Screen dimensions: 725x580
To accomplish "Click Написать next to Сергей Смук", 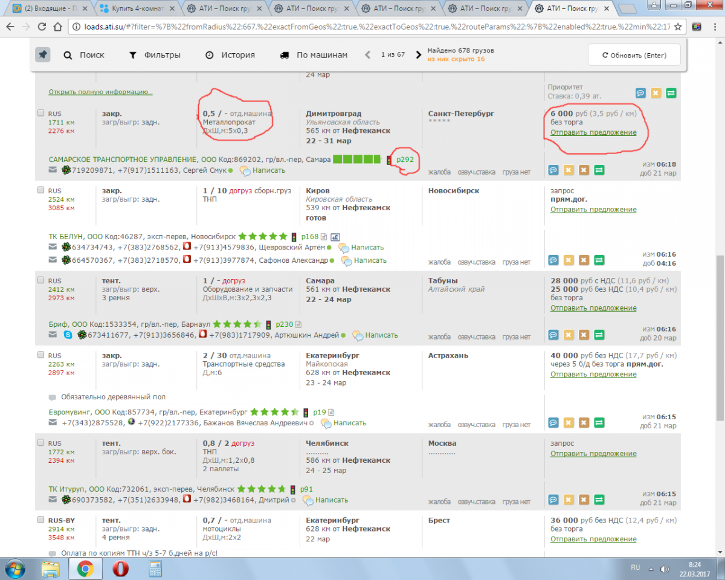I will click(268, 170).
